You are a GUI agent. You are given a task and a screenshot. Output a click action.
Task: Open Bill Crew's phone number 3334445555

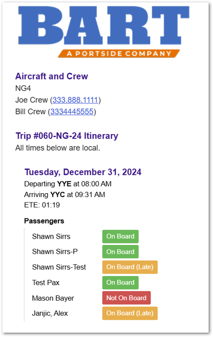coord(72,111)
